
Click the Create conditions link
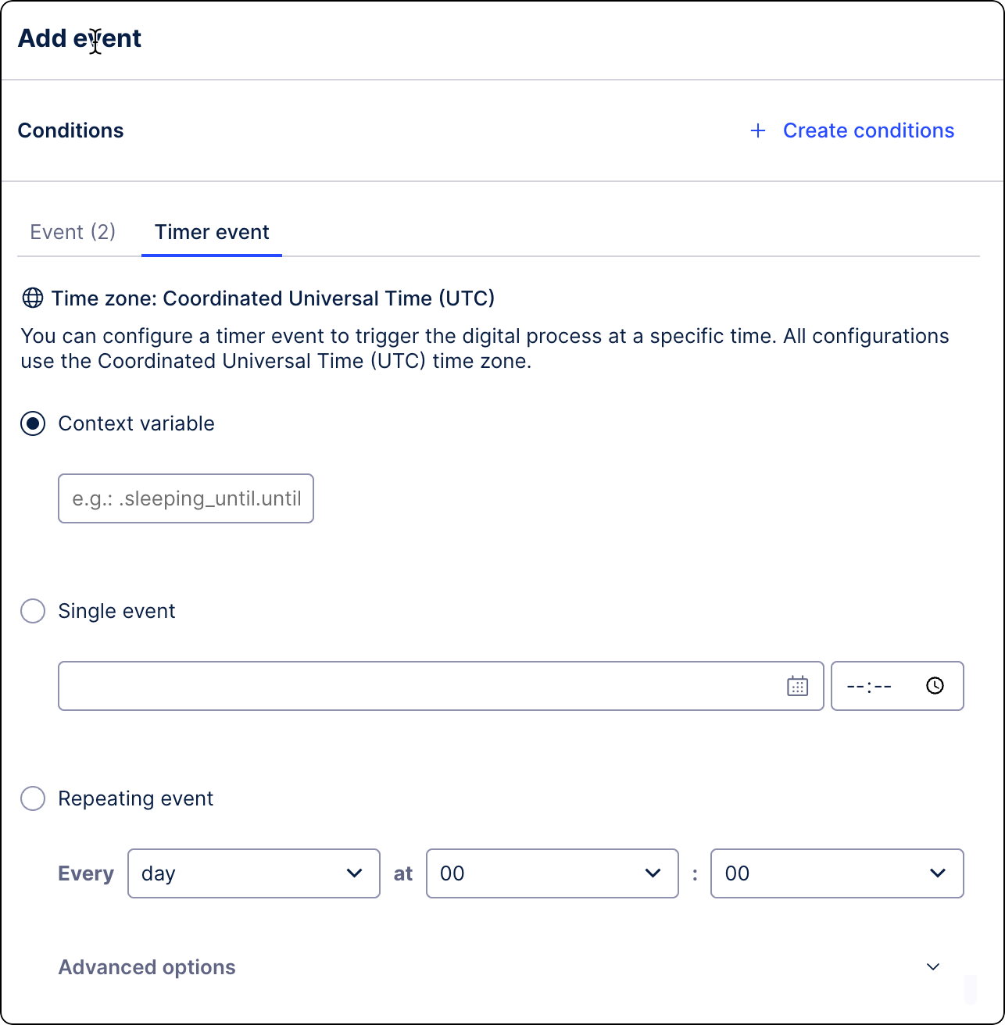868,130
